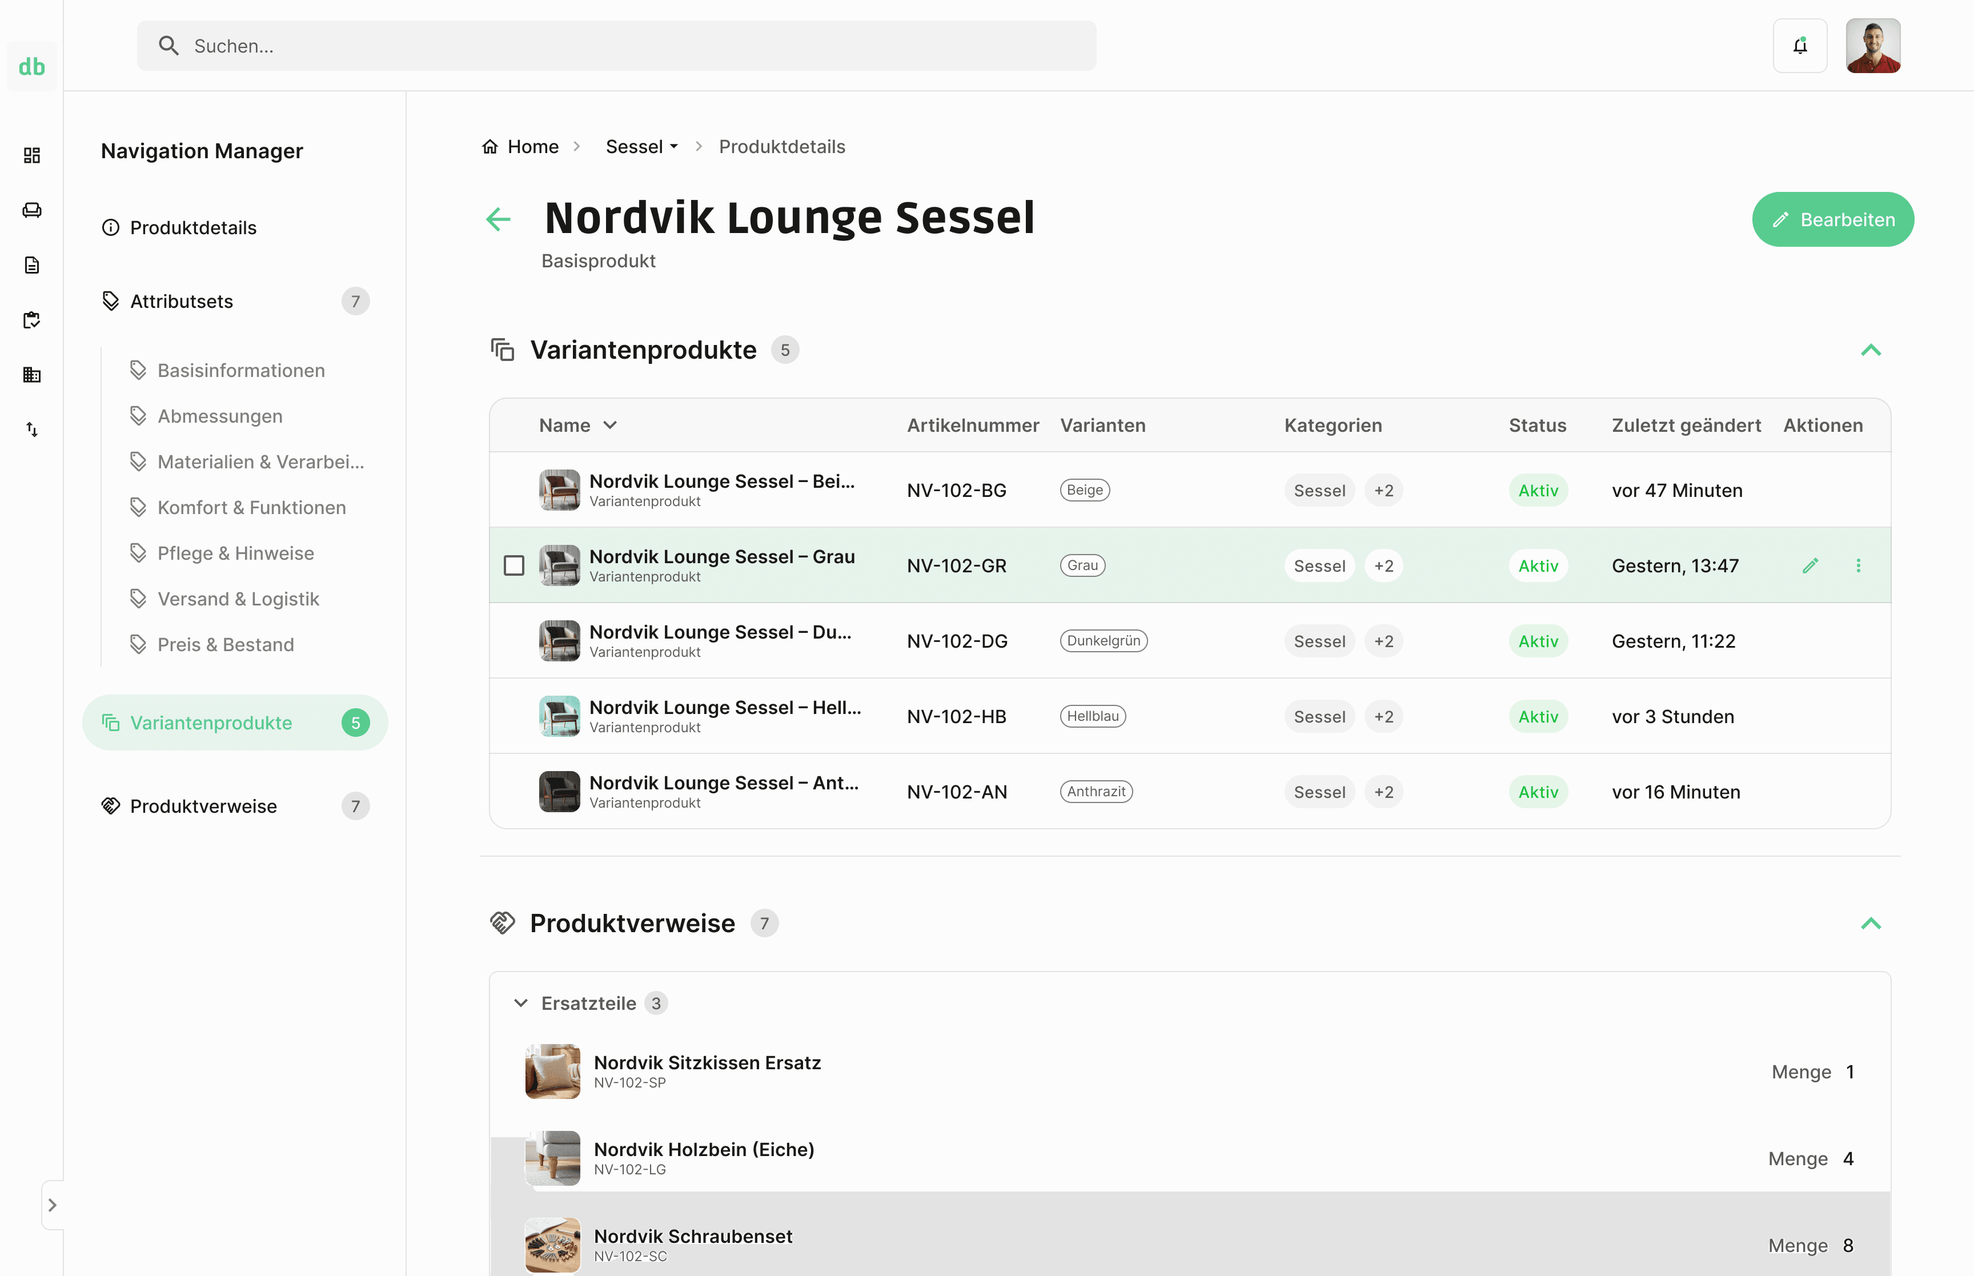Open the document icon in left rail
Screen dimensions: 1974x1276
click(x=31, y=265)
